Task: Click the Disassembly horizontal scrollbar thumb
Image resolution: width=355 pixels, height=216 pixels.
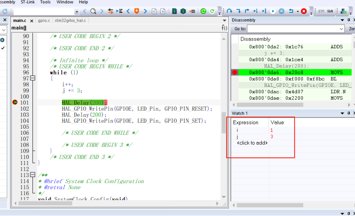Action: coord(270,105)
